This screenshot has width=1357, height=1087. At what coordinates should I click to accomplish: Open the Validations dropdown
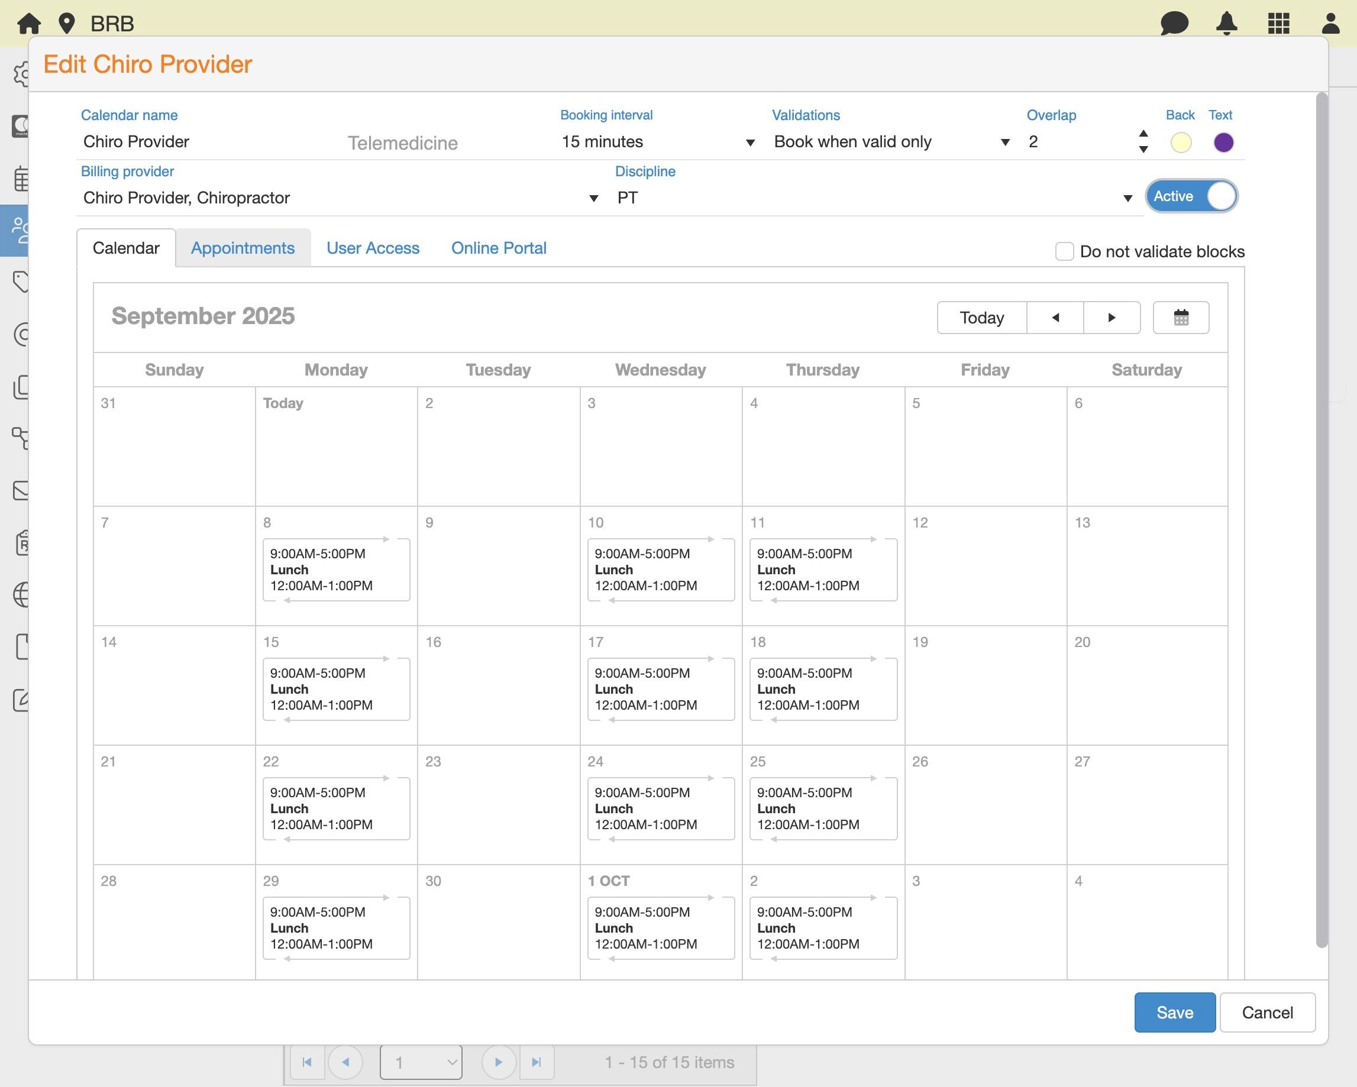point(1005,143)
